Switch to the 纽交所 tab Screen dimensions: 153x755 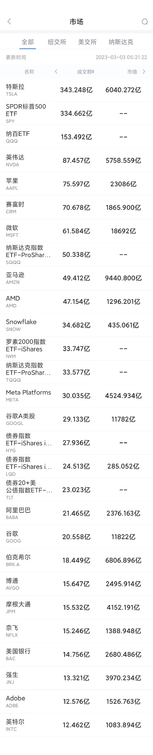coord(57,42)
